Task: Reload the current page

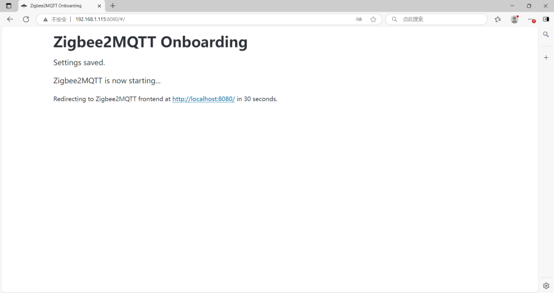Action: coord(26,20)
